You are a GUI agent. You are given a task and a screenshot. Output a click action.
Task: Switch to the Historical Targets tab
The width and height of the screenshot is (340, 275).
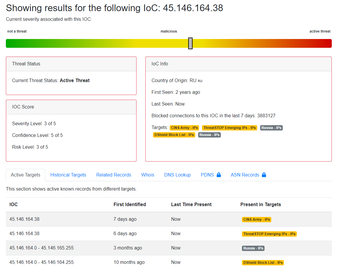tap(68, 175)
